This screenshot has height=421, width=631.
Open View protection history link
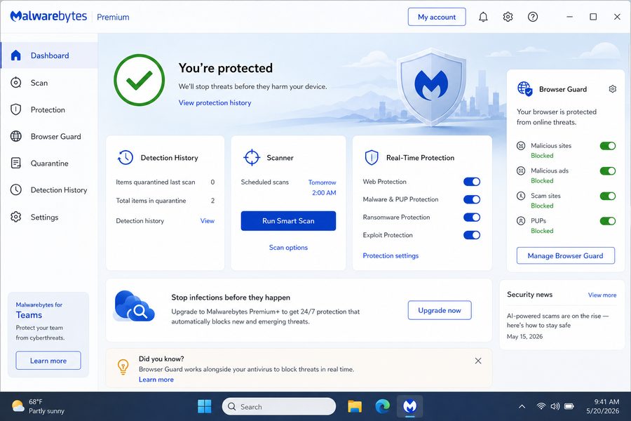point(215,102)
